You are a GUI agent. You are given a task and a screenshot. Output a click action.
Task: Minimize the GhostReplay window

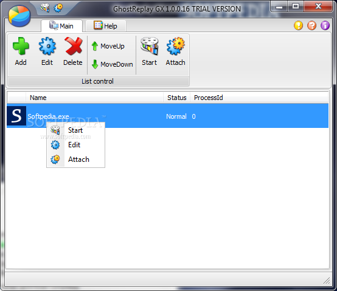coord(279,7)
